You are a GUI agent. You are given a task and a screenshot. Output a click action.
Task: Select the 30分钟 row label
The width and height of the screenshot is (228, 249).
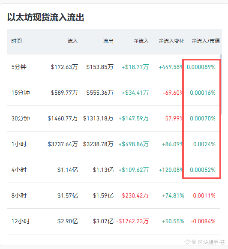point(21,118)
